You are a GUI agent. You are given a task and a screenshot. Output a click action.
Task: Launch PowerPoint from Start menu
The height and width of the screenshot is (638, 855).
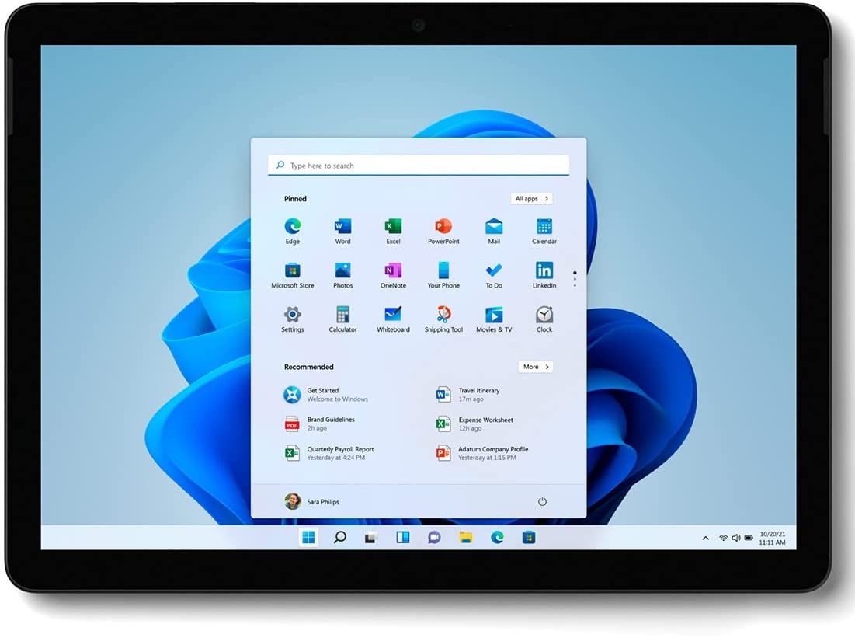pos(443,231)
